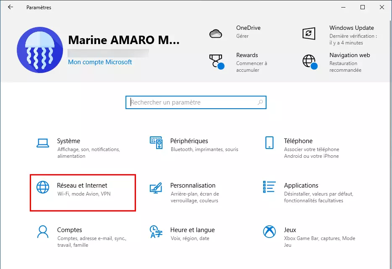Image resolution: width=392 pixels, height=269 pixels.
Task: Click the Système laptop icon
Action: point(43,143)
